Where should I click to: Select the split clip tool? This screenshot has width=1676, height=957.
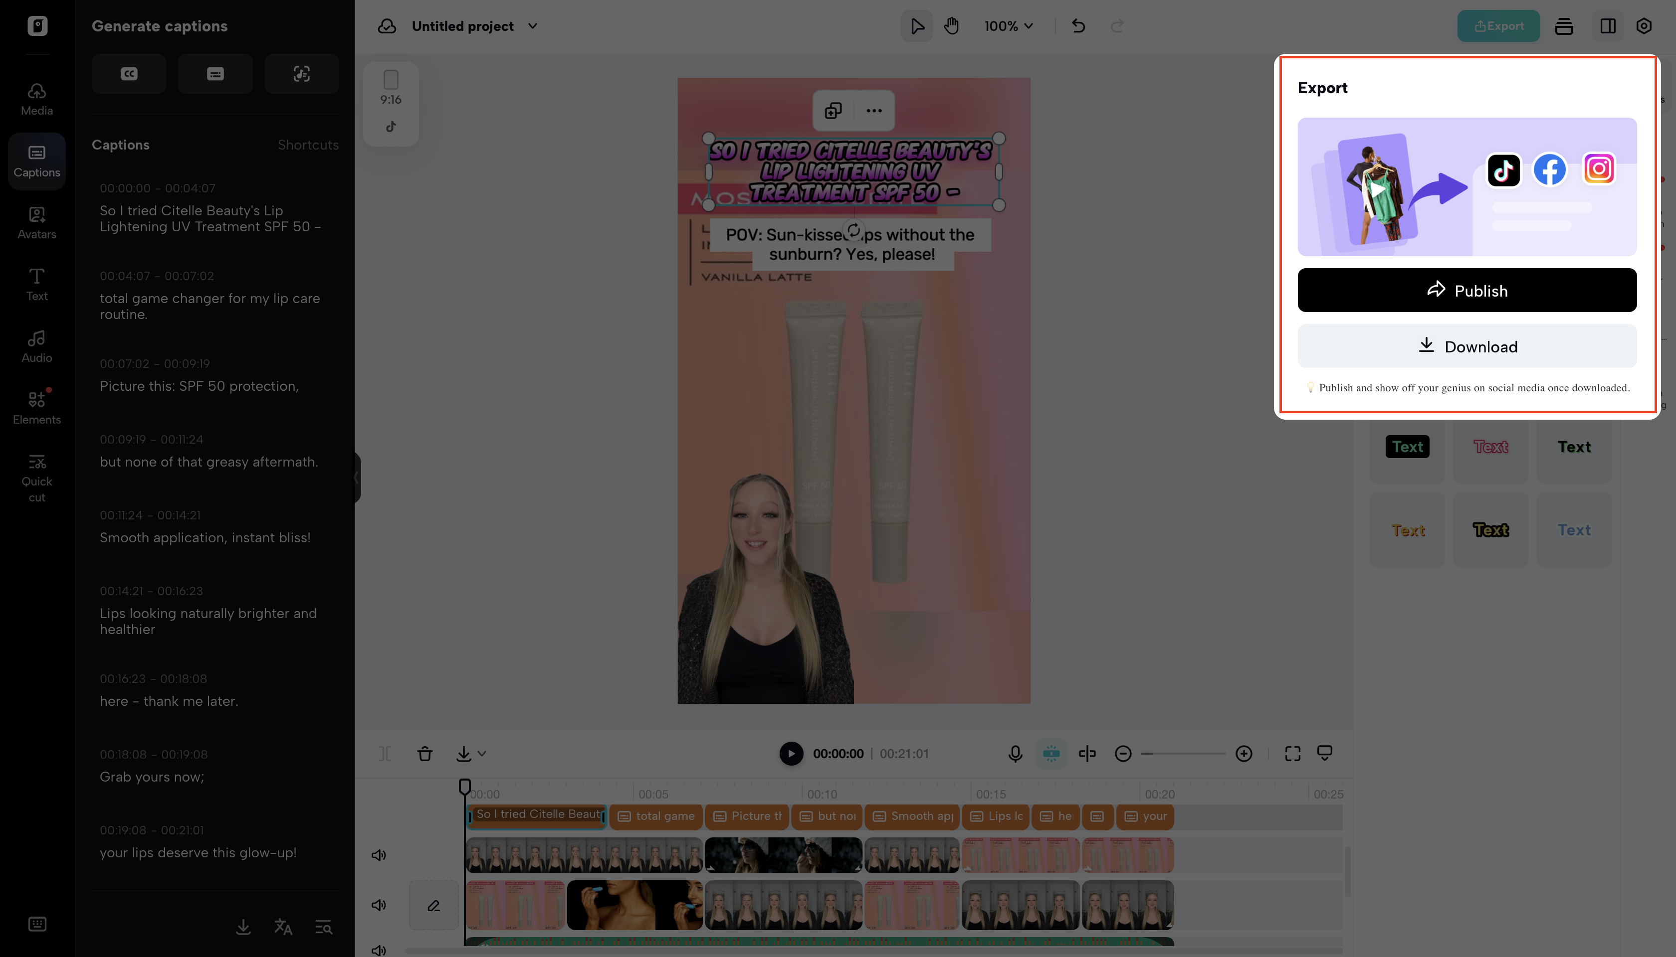point(1086,753)
